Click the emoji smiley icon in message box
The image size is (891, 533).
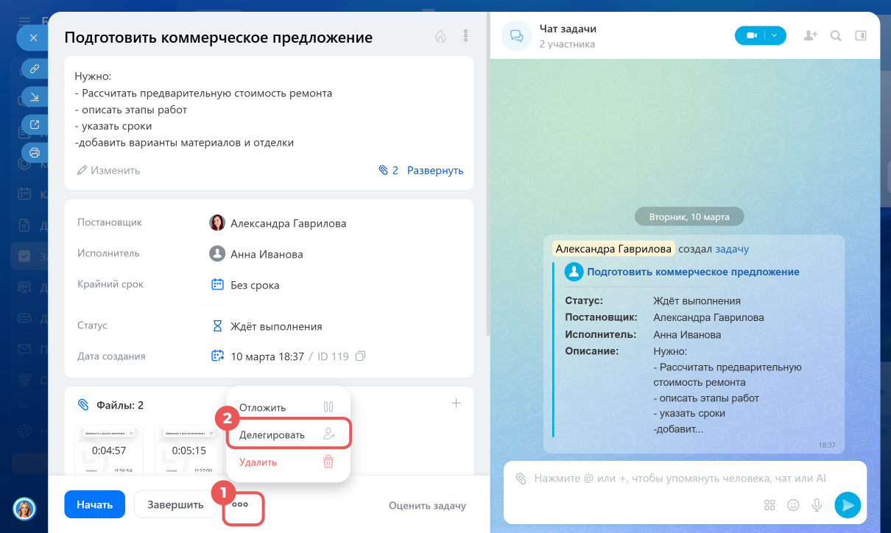coord(793,505)
